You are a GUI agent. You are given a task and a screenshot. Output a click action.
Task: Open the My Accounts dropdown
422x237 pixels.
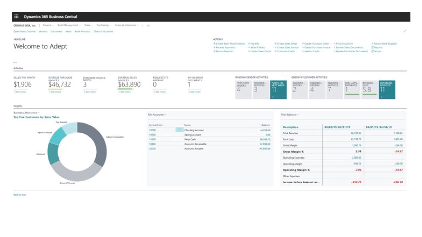coord(157,115)
